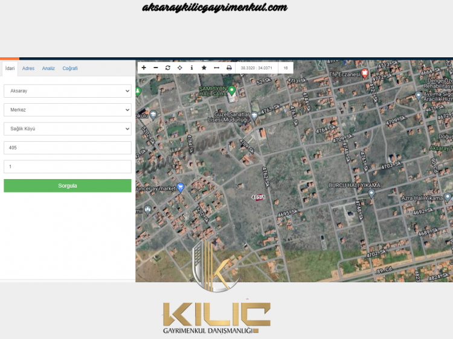Click the coordinates readout 38.3320 : 34.0371
Image resolution: width=453 pixels, height=339 pixels.
tap(256, 68)
